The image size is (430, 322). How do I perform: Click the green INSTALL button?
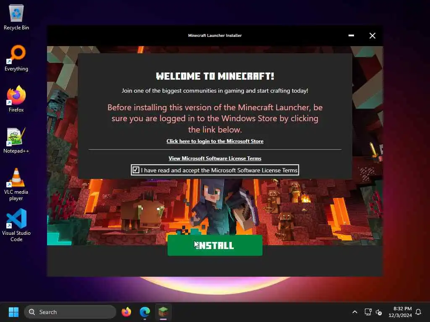[215, 245]
